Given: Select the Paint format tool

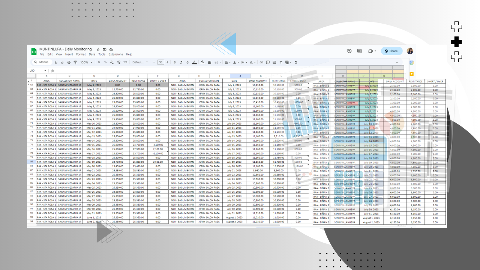Looking at the screenshot, I should point(75,62).
